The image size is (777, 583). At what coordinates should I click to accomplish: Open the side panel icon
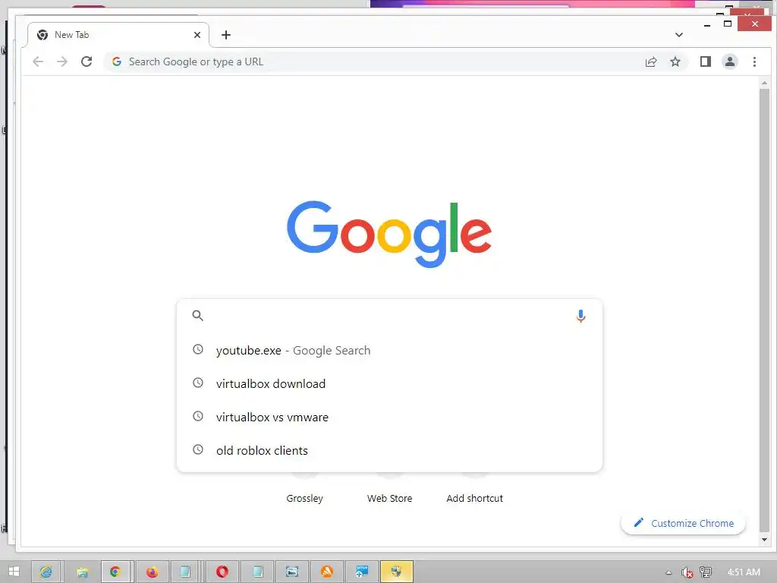pyautogui.click(x=706, y=62)
